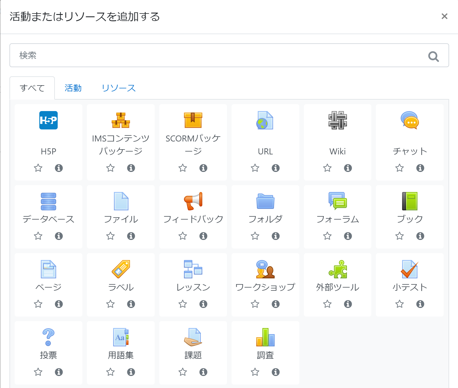Choose the 外部ツール puzzle piece icon

(337, 269)
